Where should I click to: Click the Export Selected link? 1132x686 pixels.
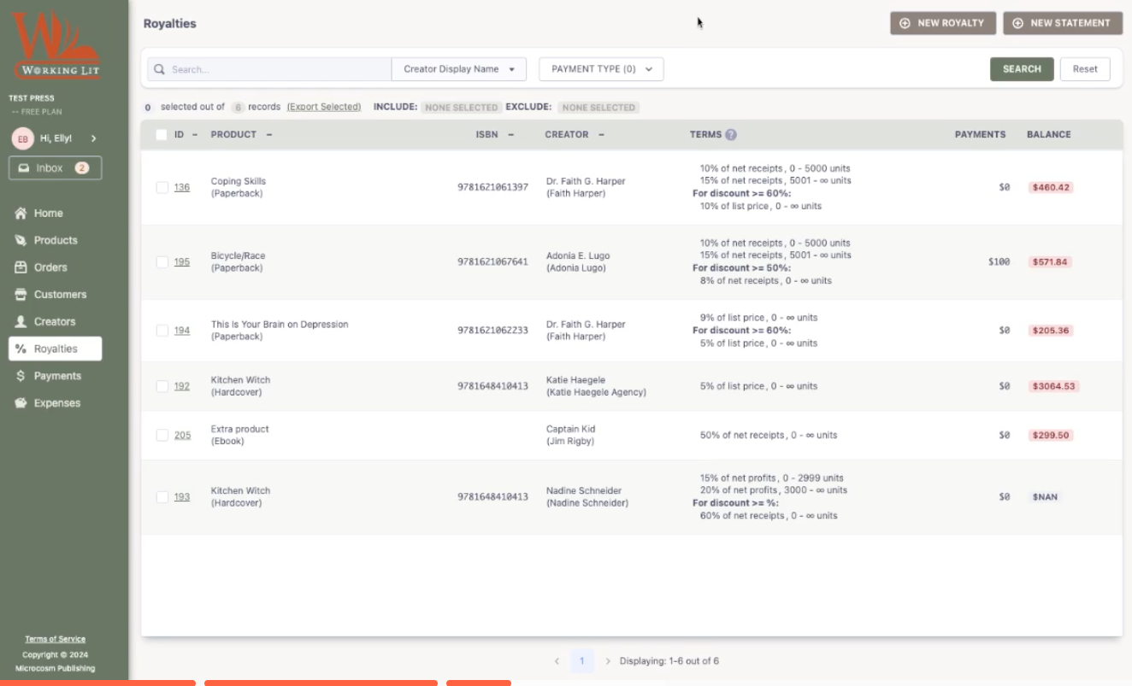(324, 108)
